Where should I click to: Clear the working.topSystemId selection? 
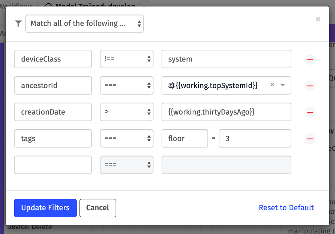[x=272, y=85]
